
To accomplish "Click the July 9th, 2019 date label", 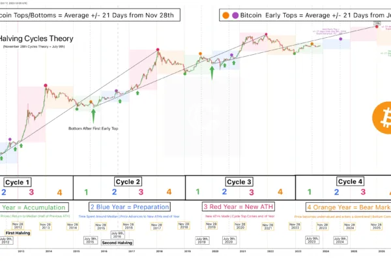I will [202, 240].
